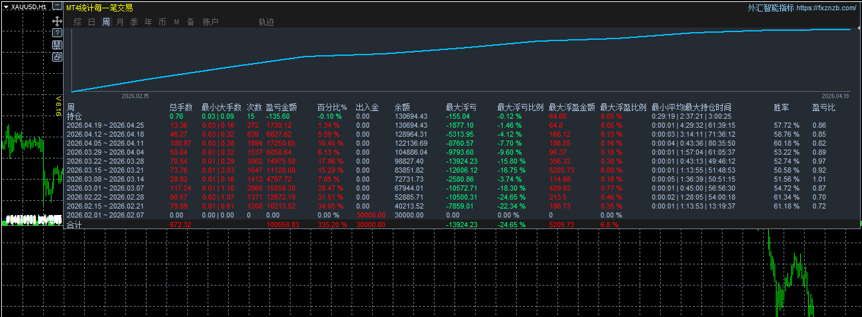
Task: Click the 盈亏金额 column header
Action: pos(282,107)
